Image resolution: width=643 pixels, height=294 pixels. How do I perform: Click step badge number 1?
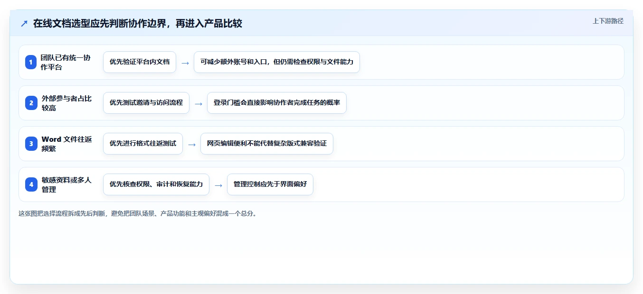[31, 62]
